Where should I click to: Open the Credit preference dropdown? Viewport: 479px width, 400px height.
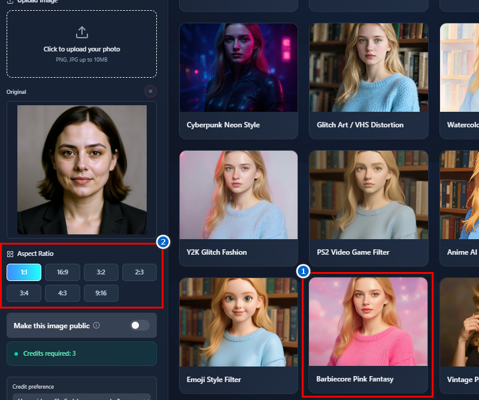pos(81,397)
